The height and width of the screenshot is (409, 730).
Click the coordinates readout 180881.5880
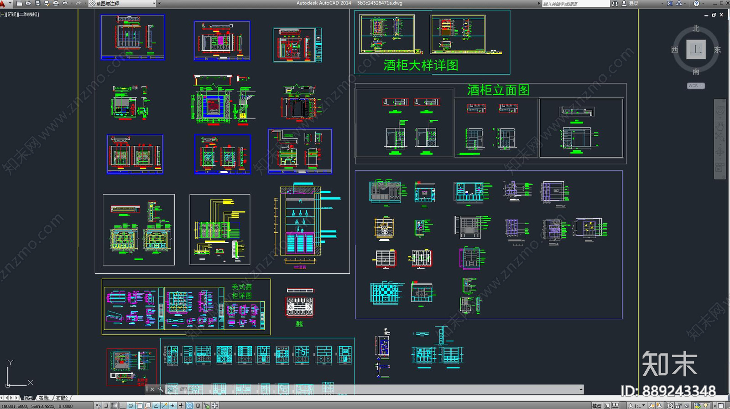(x=37, y=406)
